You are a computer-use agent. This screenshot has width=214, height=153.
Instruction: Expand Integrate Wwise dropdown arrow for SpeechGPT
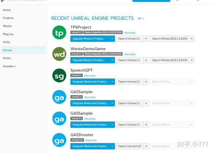click(x=112, y=82)
